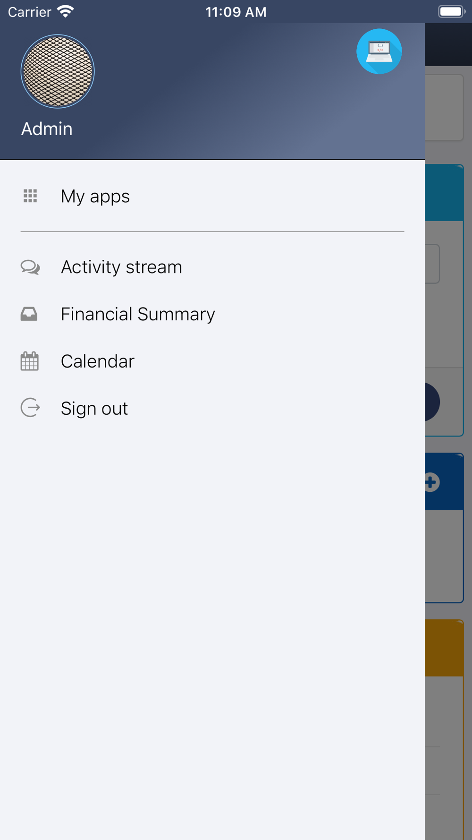This screenshot has width=472, height=840.
Task: Click the Sign out arrow icon
Action: coord(30,408)
